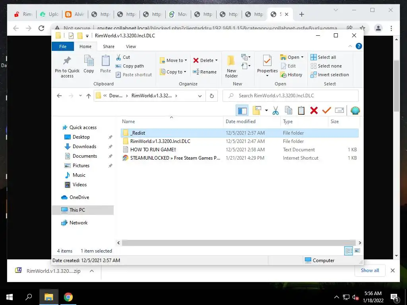
Task: Click Cut in the Clipboard group
Action: (123, 57)
